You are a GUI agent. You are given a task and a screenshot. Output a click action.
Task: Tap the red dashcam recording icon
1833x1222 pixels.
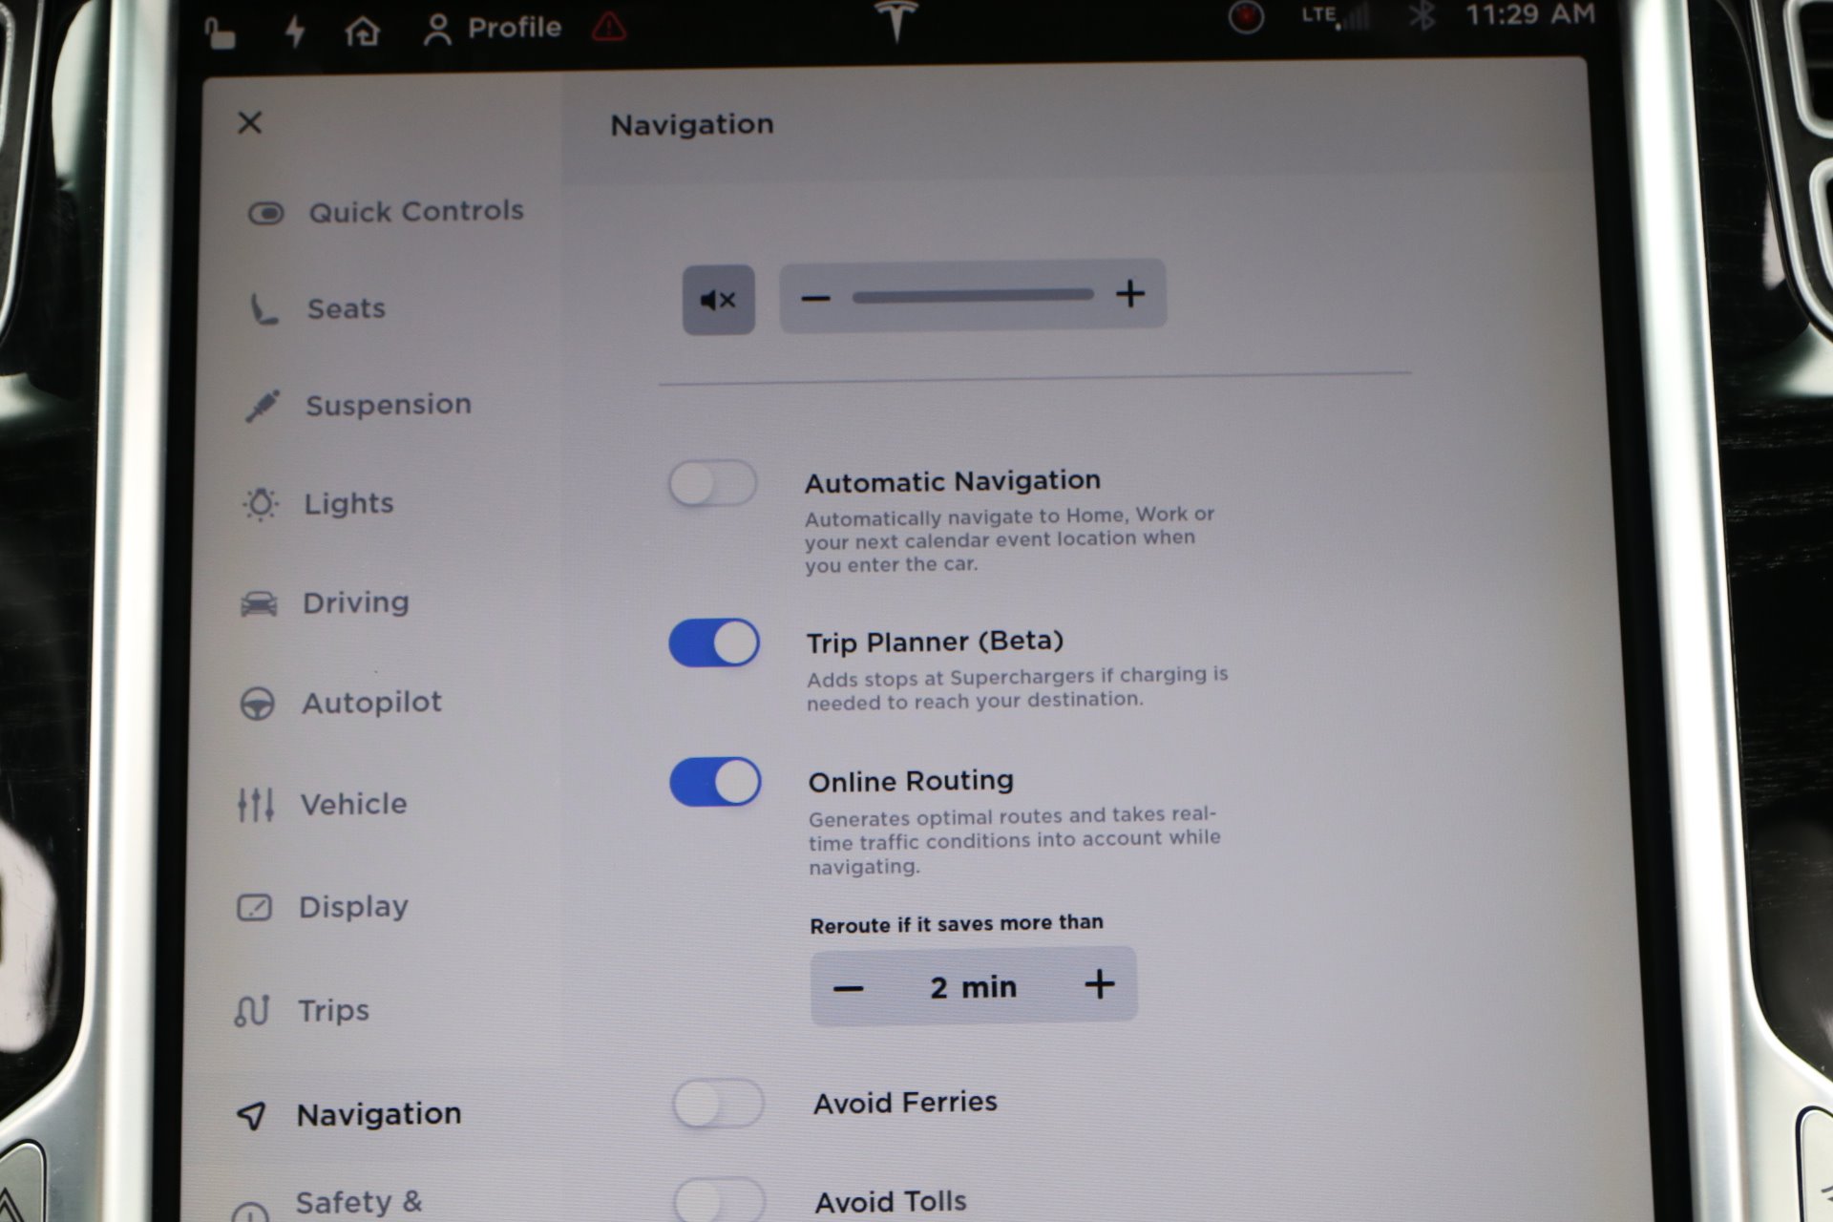point(1246,17)
